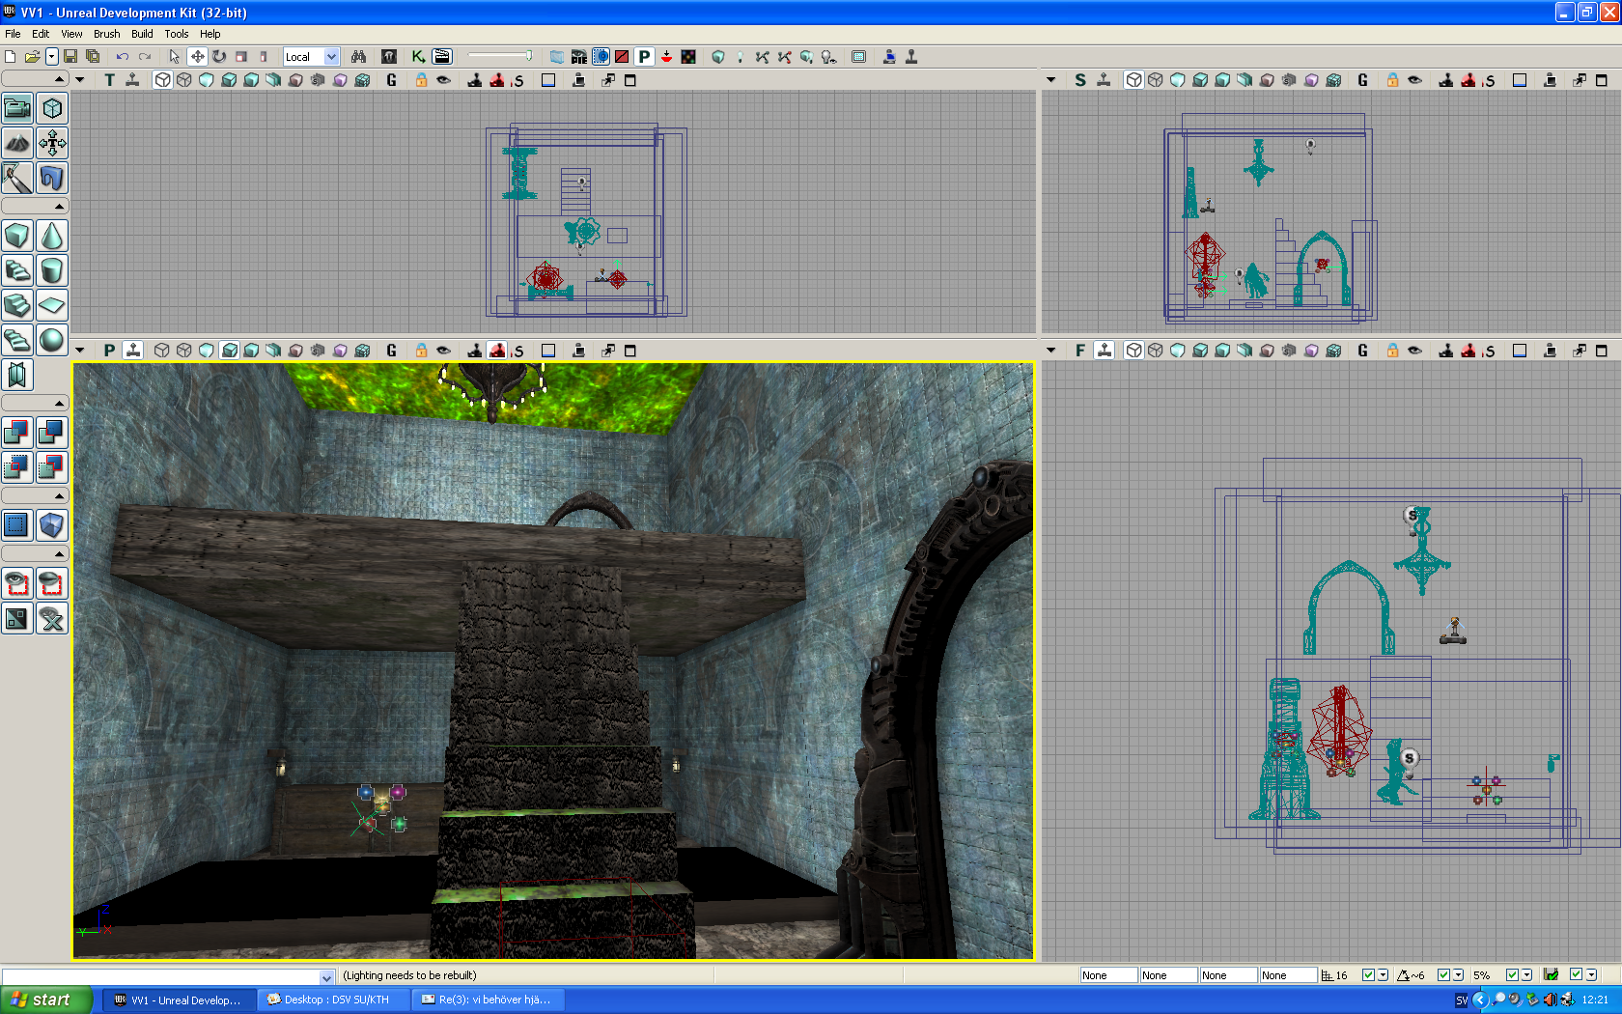Show selected actors only
This screenshot has width=1622, height=1014.
(17, 583)
